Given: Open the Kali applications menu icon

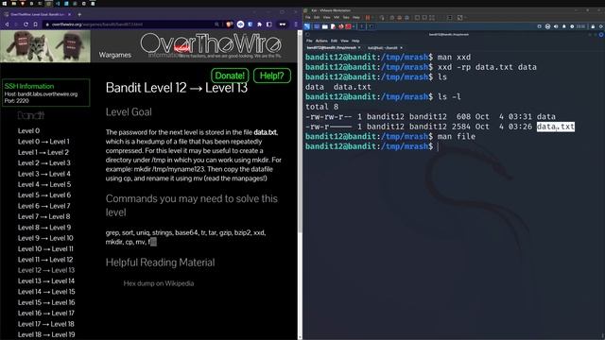Looking at the screenshot, I should pos(306,26).
